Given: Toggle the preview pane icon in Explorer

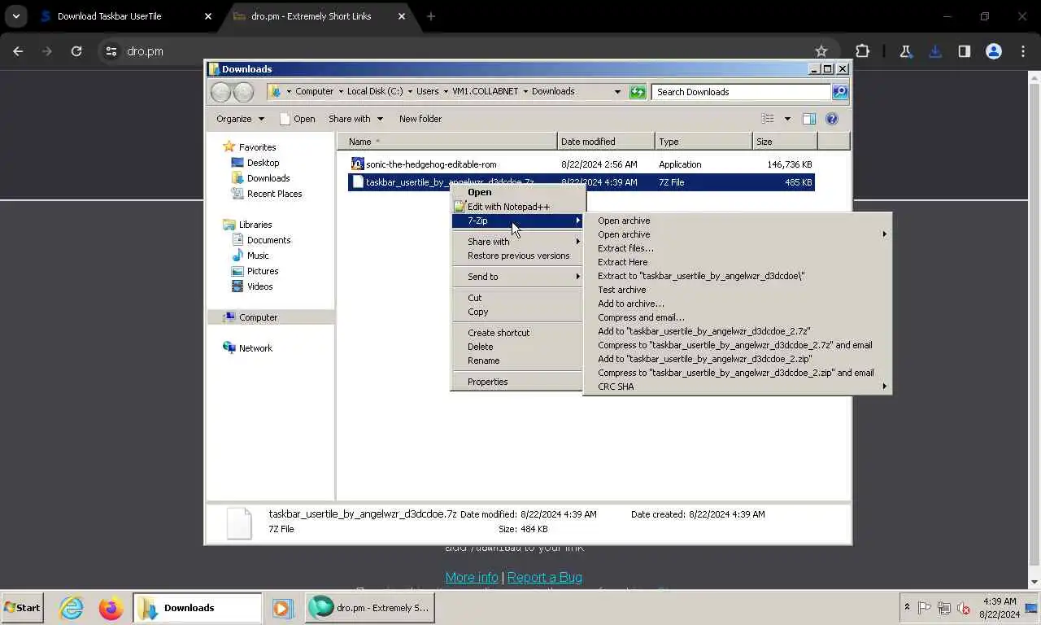Looking at the screenshot, I should (x=809, y=119).
